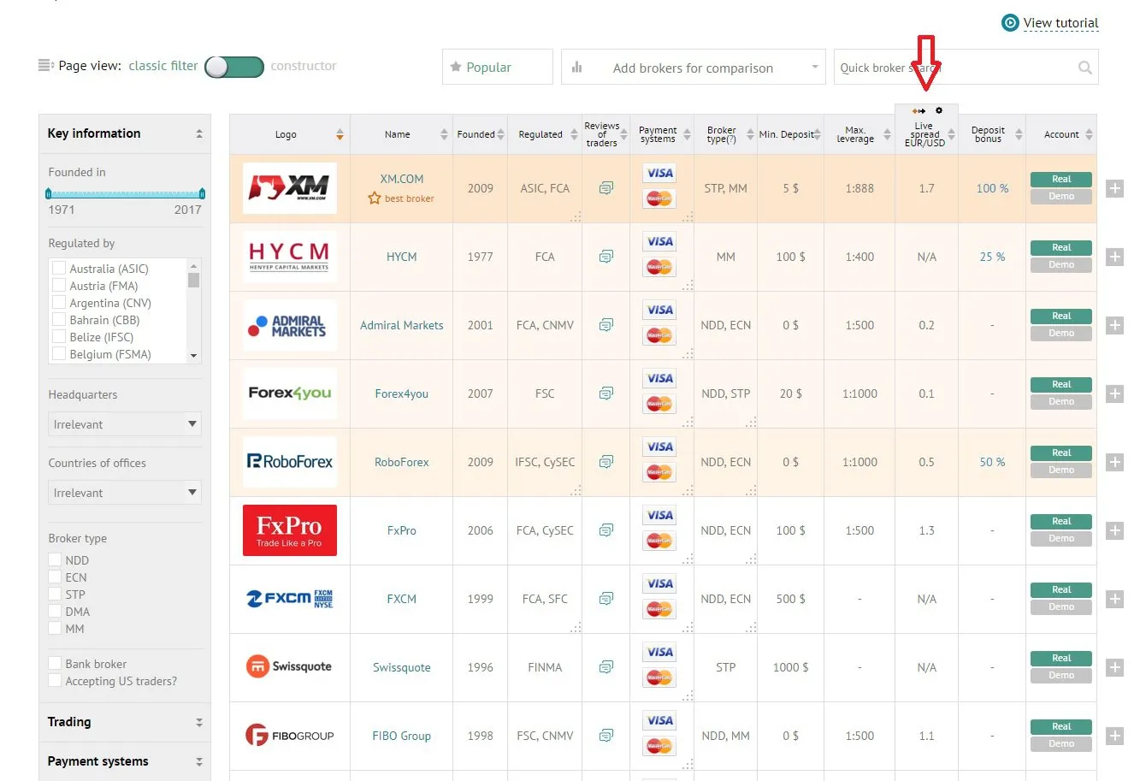1146x781 pixels.
Task: Check the Australia (ASIC) regulator filter
Action: tap(57, 268)
